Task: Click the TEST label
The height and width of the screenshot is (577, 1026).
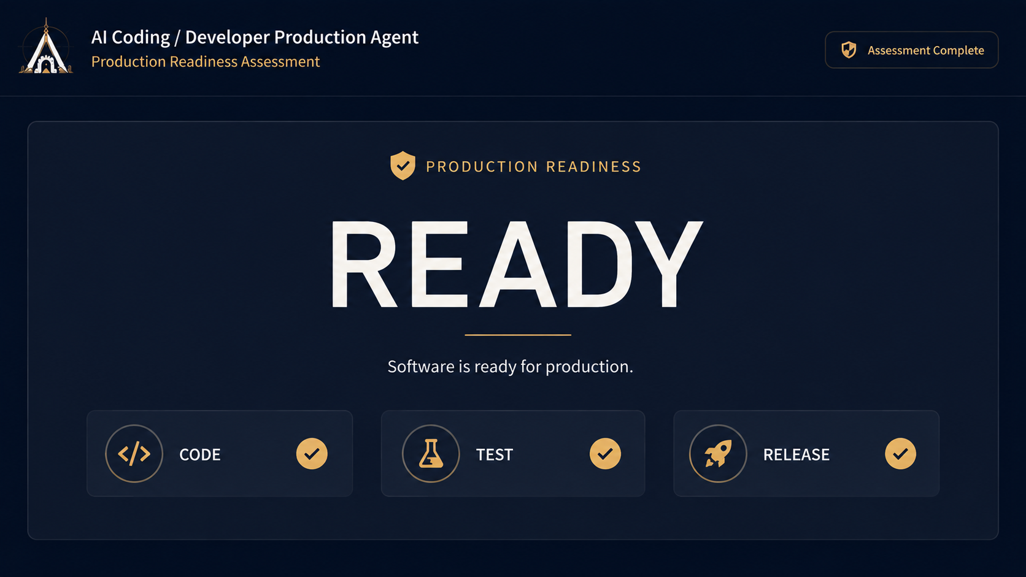Action: tap(495, 454)
